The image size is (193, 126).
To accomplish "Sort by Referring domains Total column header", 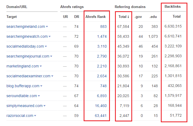I will click(124, 17).
